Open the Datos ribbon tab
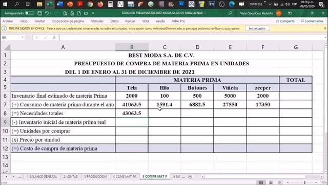Screen dimensions: 328x185 coord(114,21)
